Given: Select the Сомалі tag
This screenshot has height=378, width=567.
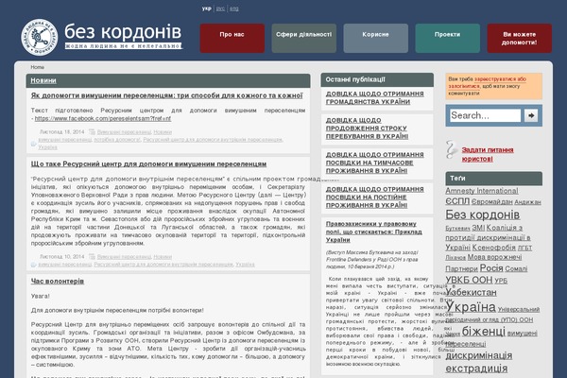Looking at the screenshot, I should click(x=516, y=268).
